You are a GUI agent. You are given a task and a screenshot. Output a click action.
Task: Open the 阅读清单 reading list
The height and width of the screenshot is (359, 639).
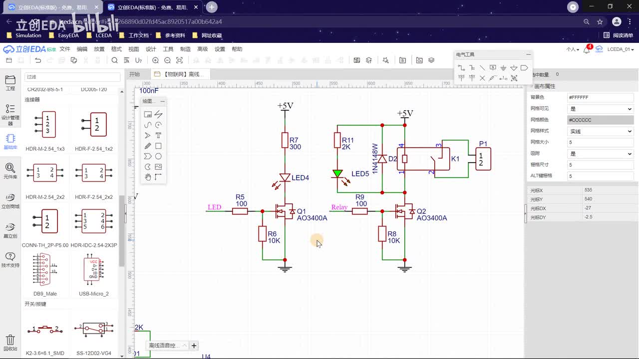(619, 35)
